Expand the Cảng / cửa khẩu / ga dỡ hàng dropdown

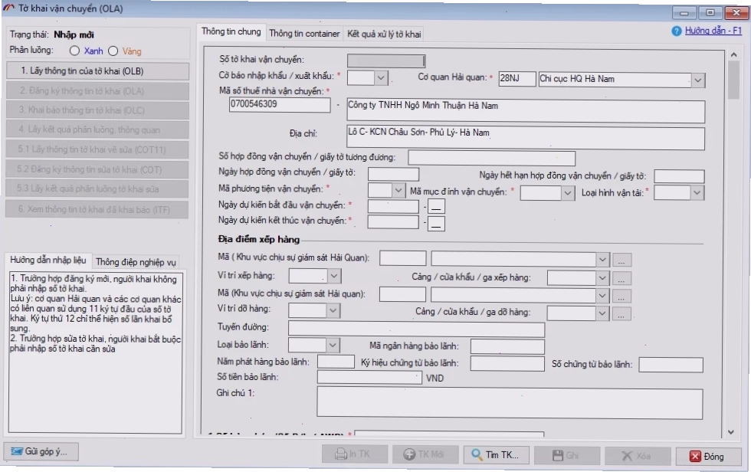(602, 313)
